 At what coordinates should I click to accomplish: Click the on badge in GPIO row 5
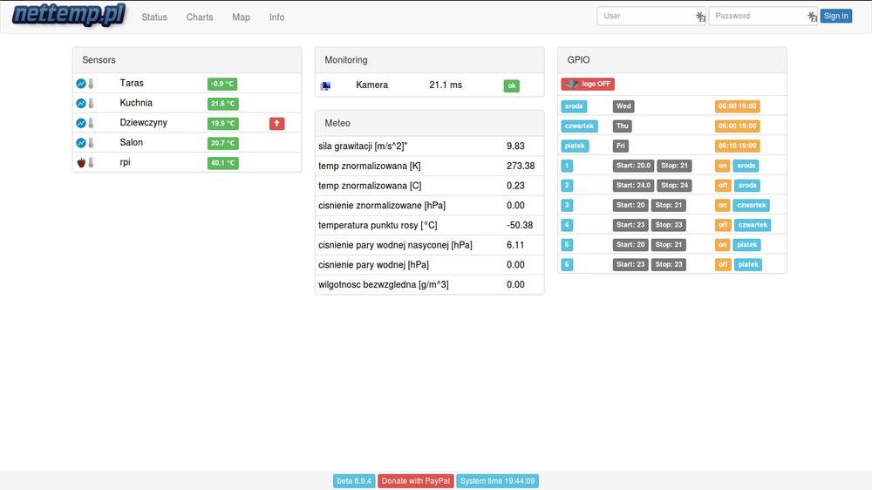click(722, 245)
